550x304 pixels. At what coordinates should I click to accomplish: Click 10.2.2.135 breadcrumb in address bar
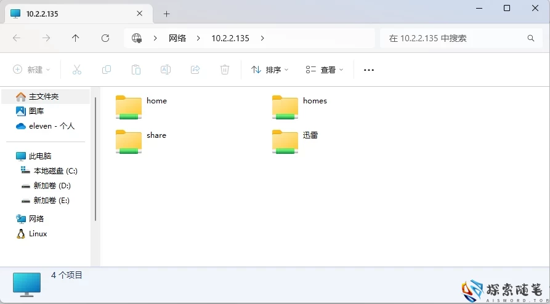point(230,38)
